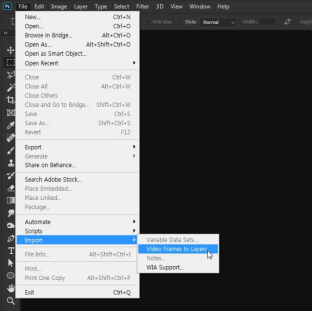Select Video Frames to Layers...
The height and width of the screenshot is (311, 312).
pyautogui.click(x=178, y=249)
